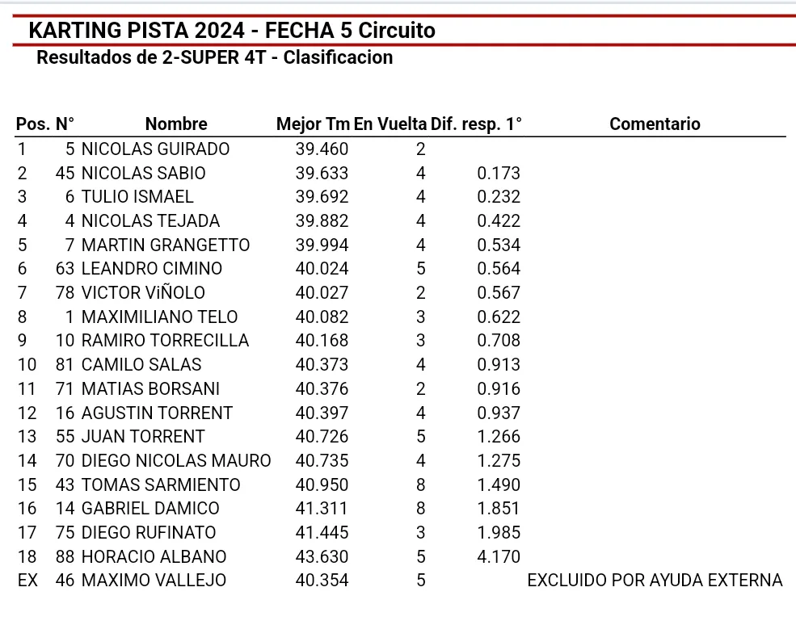Click LEANDRO CIMINO in the table

[x=152, y=269]
